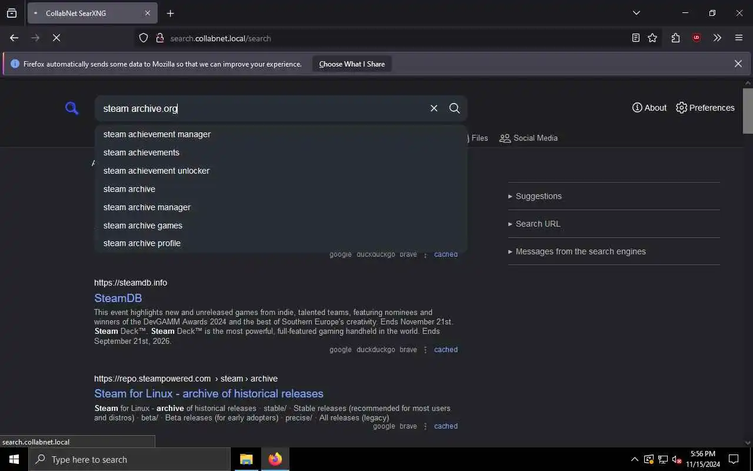The height and width of the screenshot is (471, 753).
Task: Click the SearXNG magnifier logo
Action: coord(72,108)
